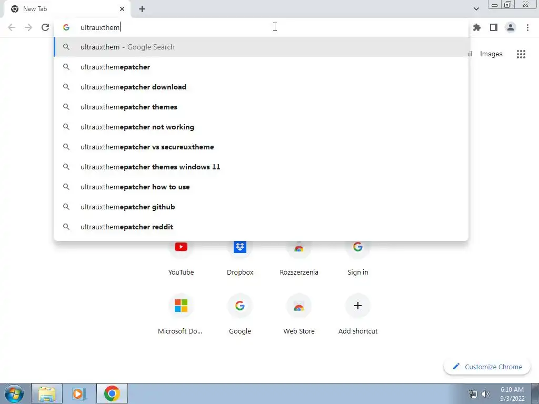Open the Google apps grid
The width and height of the screenshot is (539, 404).
pos(521,54)
